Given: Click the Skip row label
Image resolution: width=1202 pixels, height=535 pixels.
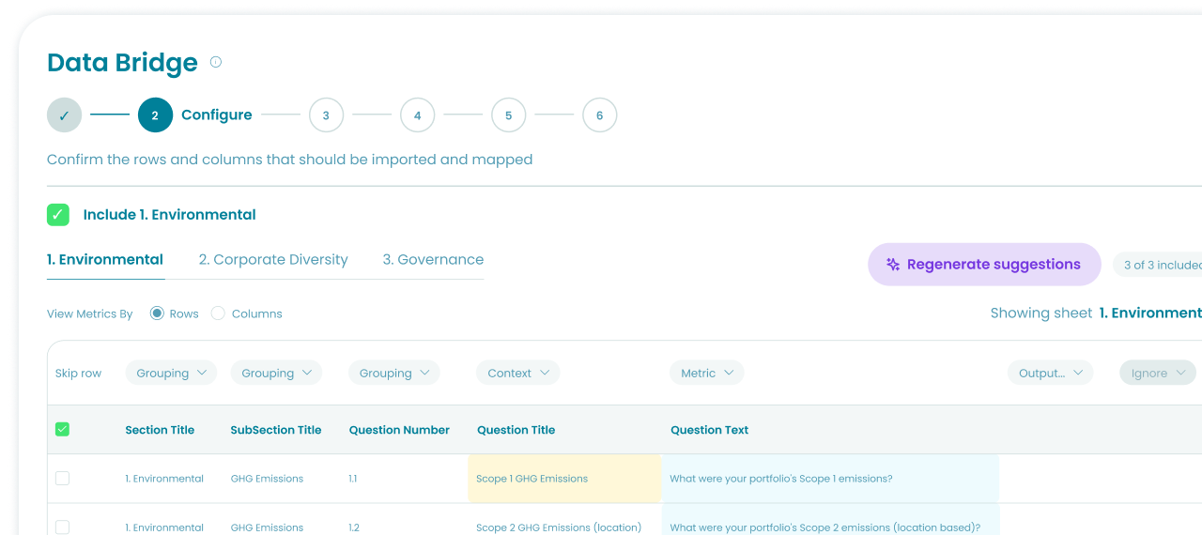Looking at the screenshot, I should [78, 374].
